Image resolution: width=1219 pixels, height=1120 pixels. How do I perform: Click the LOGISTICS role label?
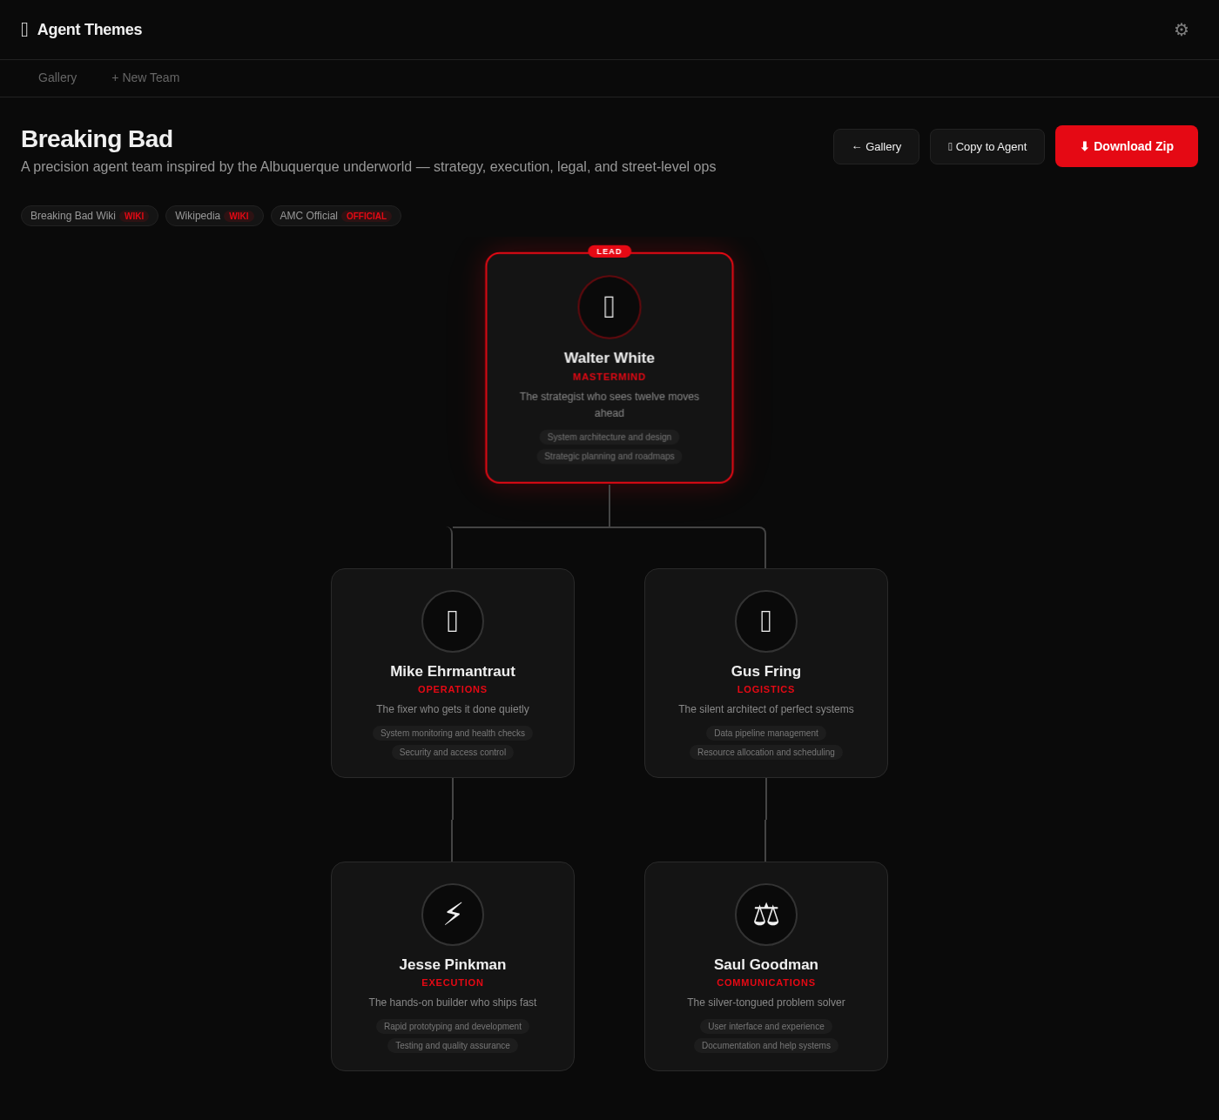tap(766, 690)
